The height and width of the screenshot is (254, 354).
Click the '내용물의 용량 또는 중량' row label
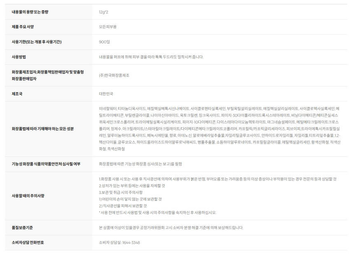[x=30, y=12]
